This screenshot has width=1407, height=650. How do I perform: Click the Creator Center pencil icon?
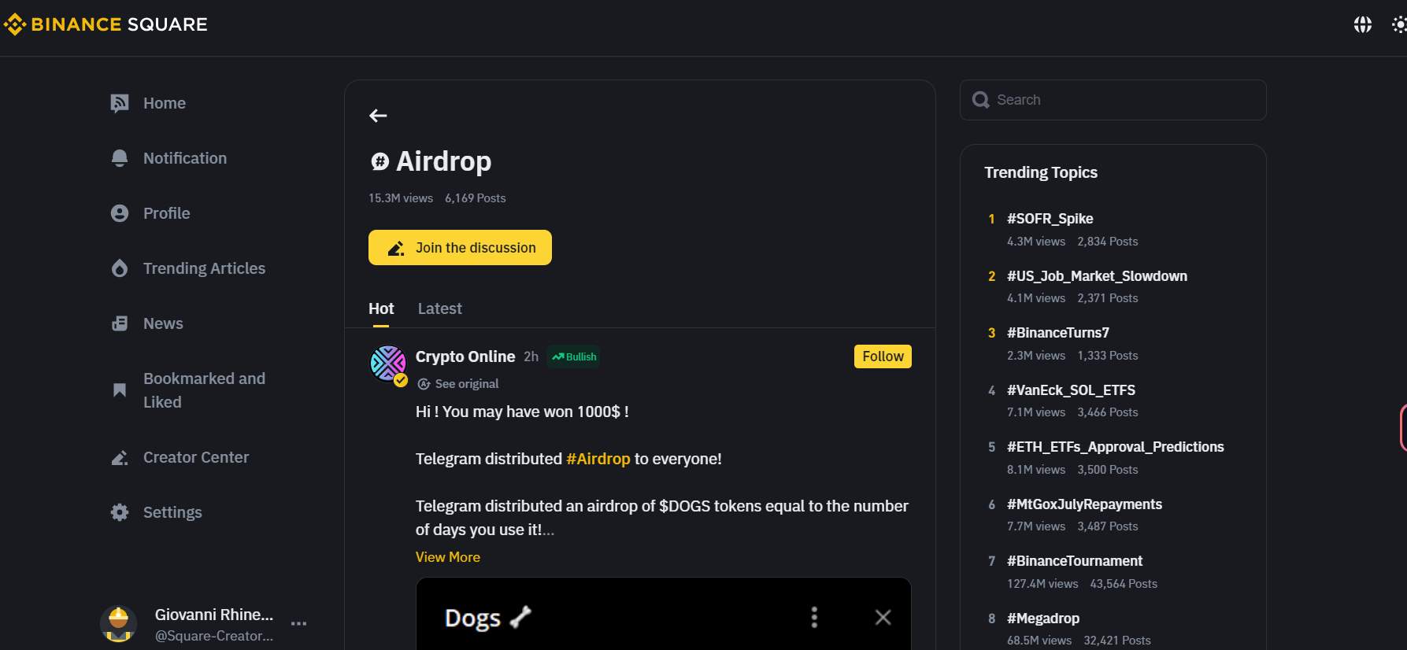tap(120, 457)
